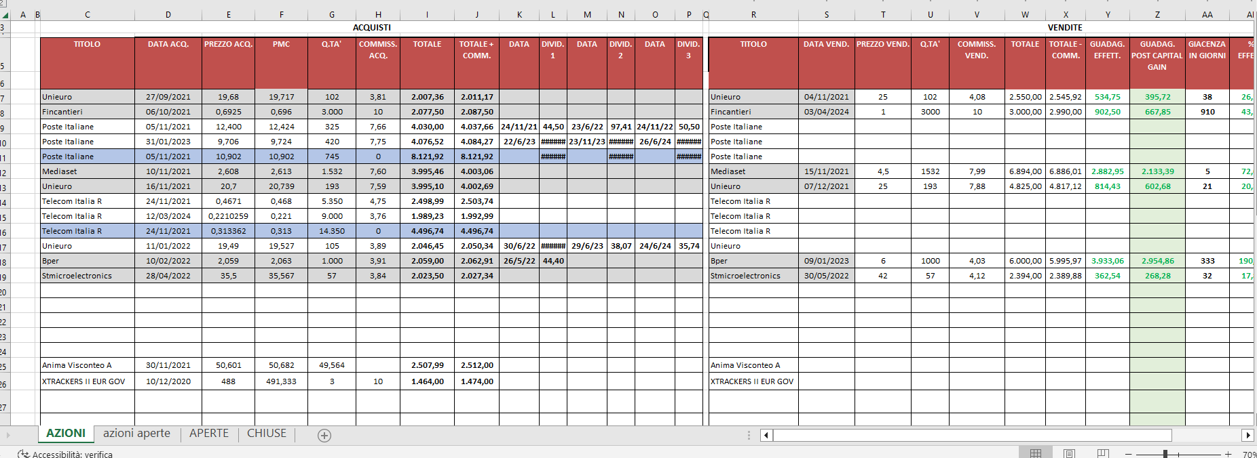The image size is (1257, 458).
Task: Zoom in with the plus button
Action: click(1228, 454)
